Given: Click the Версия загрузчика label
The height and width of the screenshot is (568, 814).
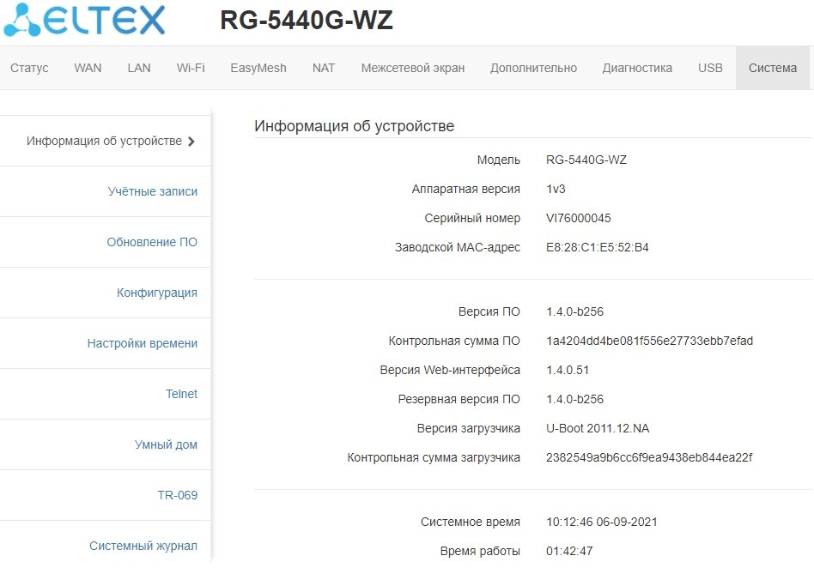Looking at the screenshot, I should coord(468,428).
